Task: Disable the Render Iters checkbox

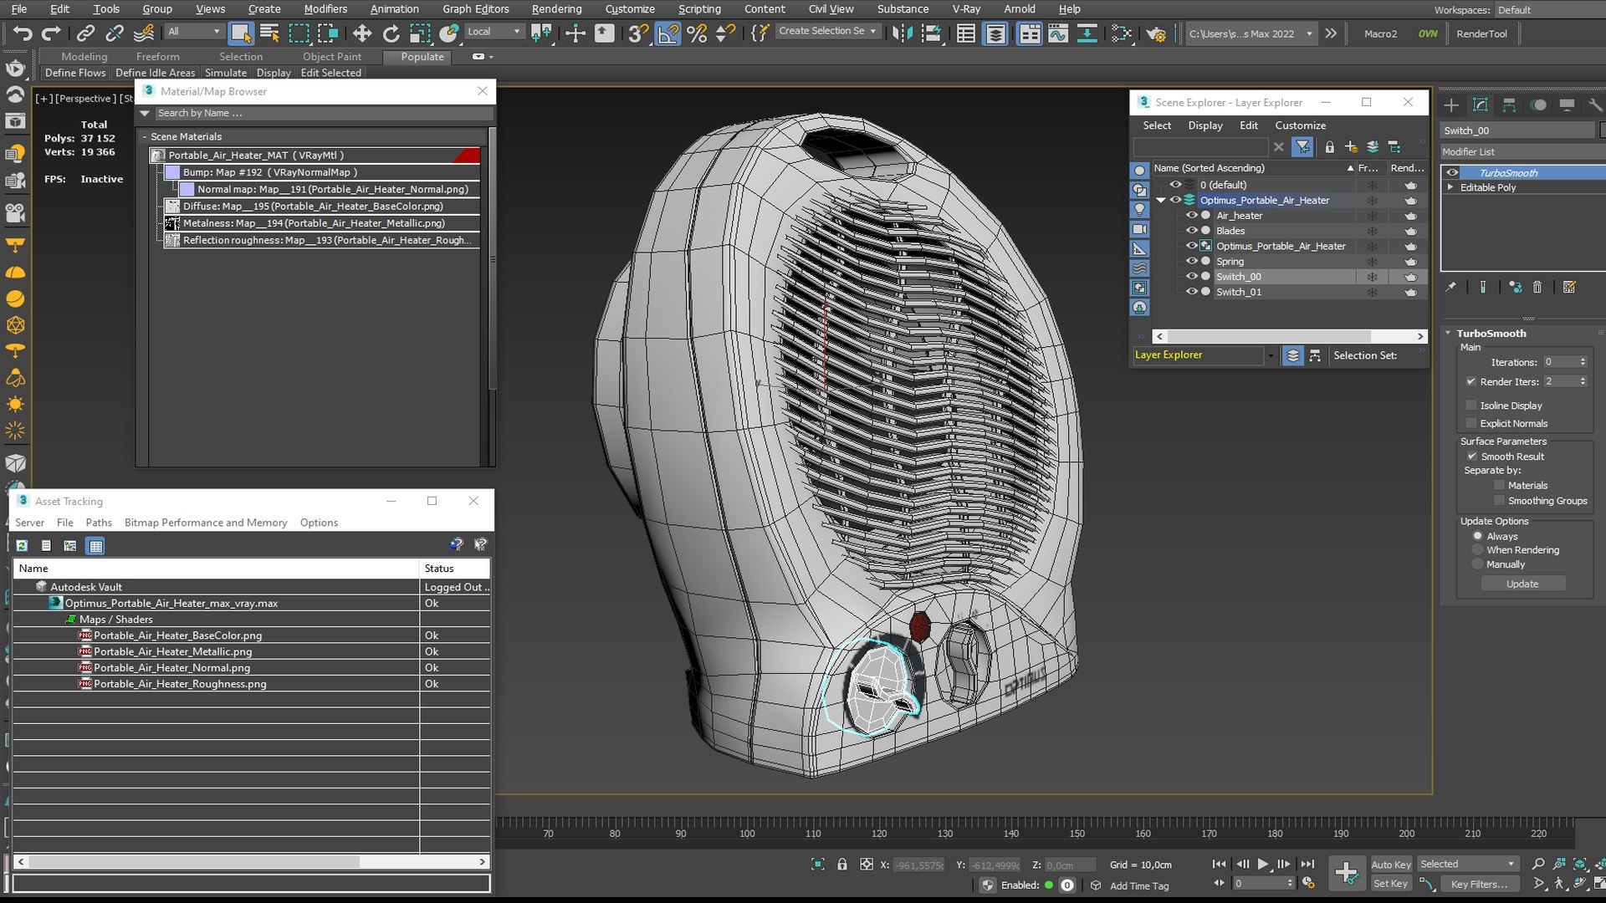Action: coord(1471,381)
